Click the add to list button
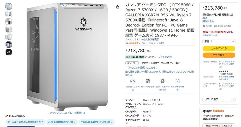Image resolution: width=241 pixels, height=127 pixels. (217, 99)
